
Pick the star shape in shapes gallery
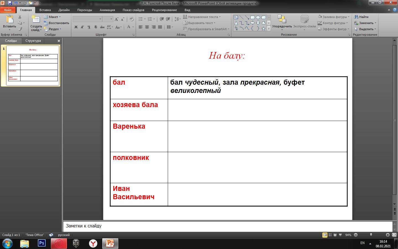pos(263,28)
